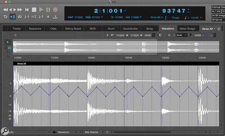Click the 2 BARS countoff icon
Image resolution: width=225 pixels, height=136 pixels.
(x=55, y=17)
